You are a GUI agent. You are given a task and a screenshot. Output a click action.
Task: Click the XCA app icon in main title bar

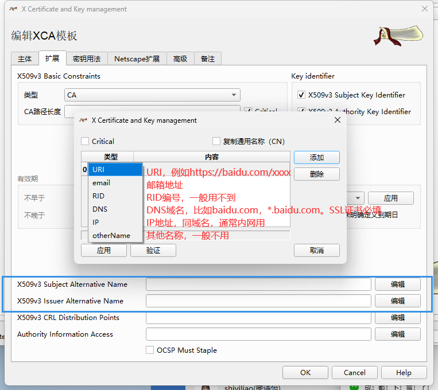[13, 9]
